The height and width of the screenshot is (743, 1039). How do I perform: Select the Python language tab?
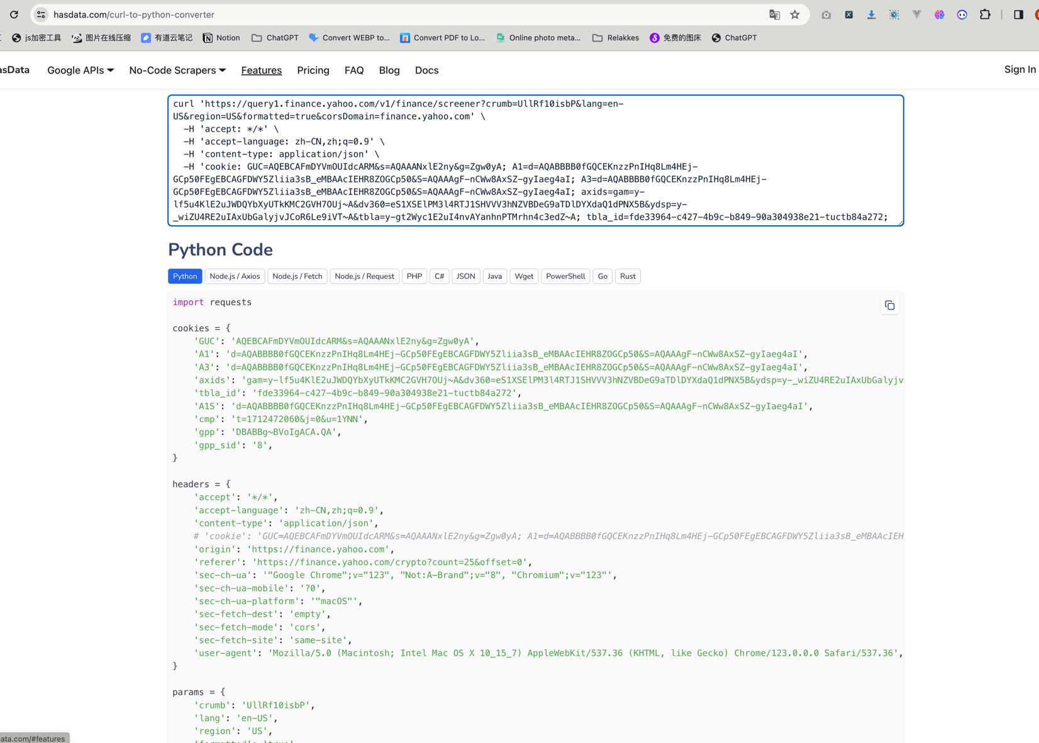point(185,276)
